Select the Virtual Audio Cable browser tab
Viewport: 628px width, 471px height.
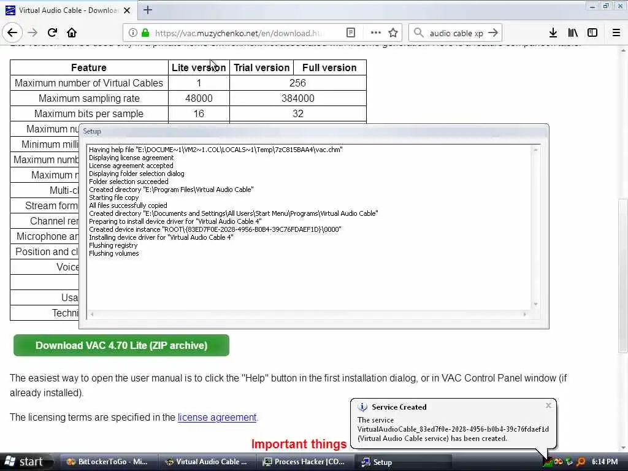68,10
